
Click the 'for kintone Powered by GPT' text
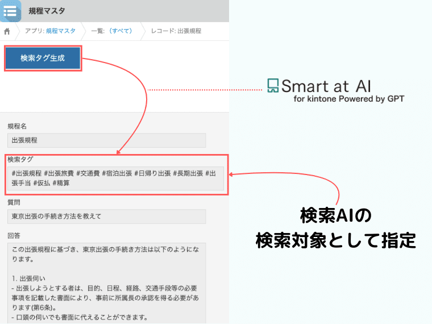(x=349, y=99)
